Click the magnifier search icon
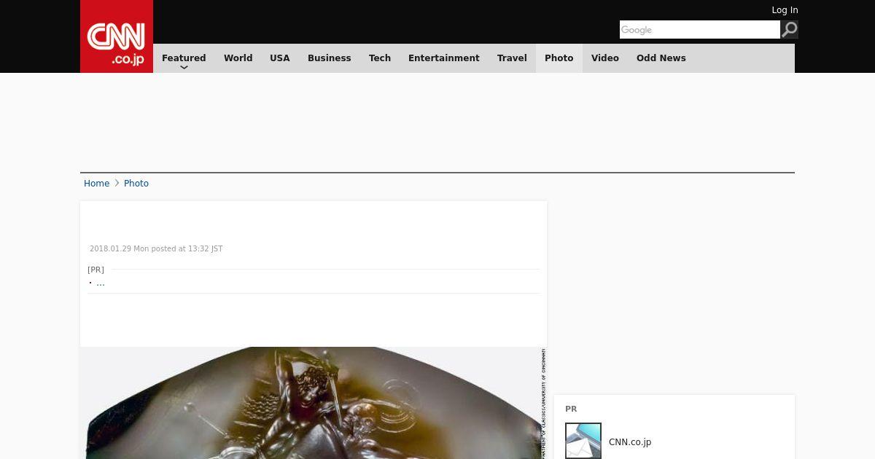Screen dimensions: 875x459 click(790, 29)
